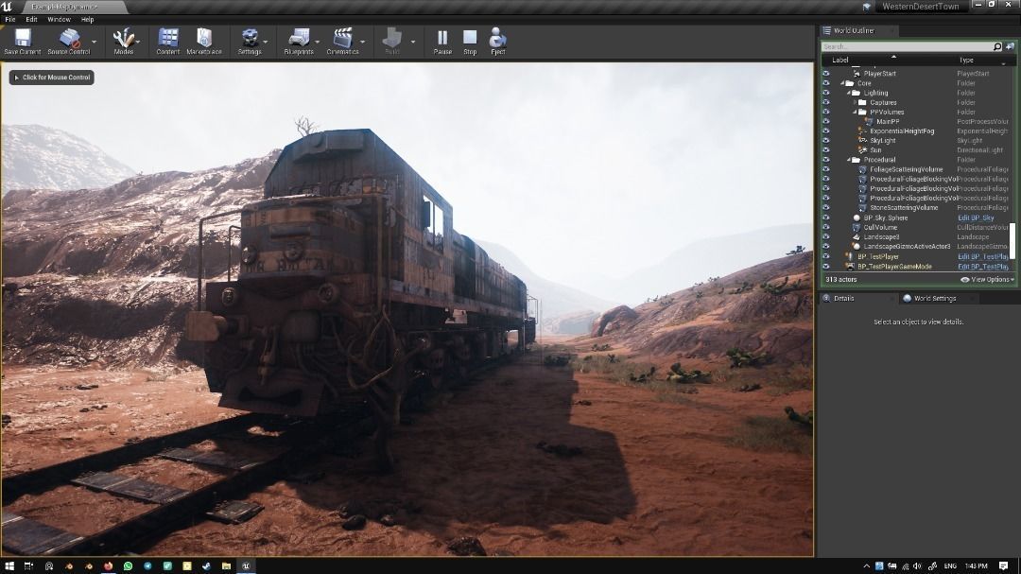1021x574 pixels.
Task: Open the Modes tool icon
Action: [123, 41]
